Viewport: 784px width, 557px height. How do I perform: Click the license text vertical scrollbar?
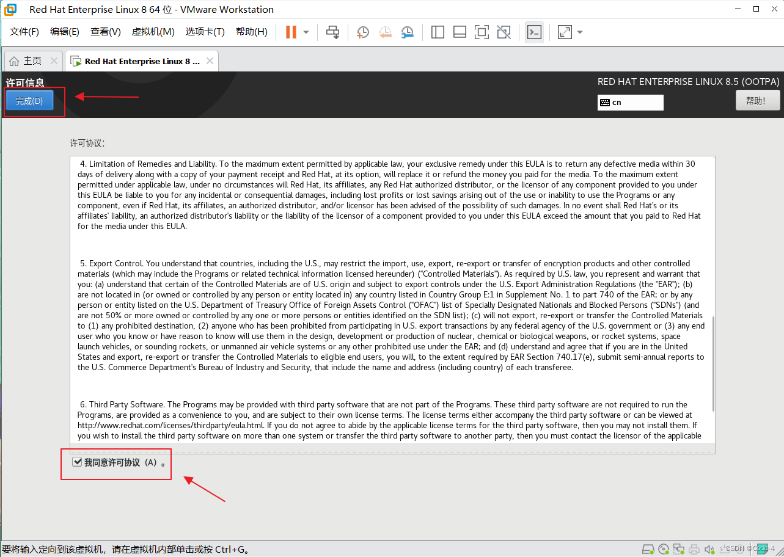[x=712, y=363]
